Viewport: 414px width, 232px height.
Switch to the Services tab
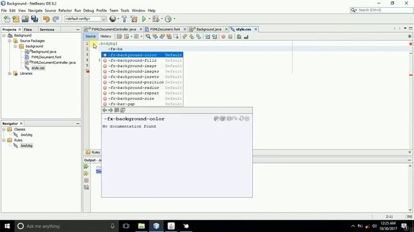(47, 30)
